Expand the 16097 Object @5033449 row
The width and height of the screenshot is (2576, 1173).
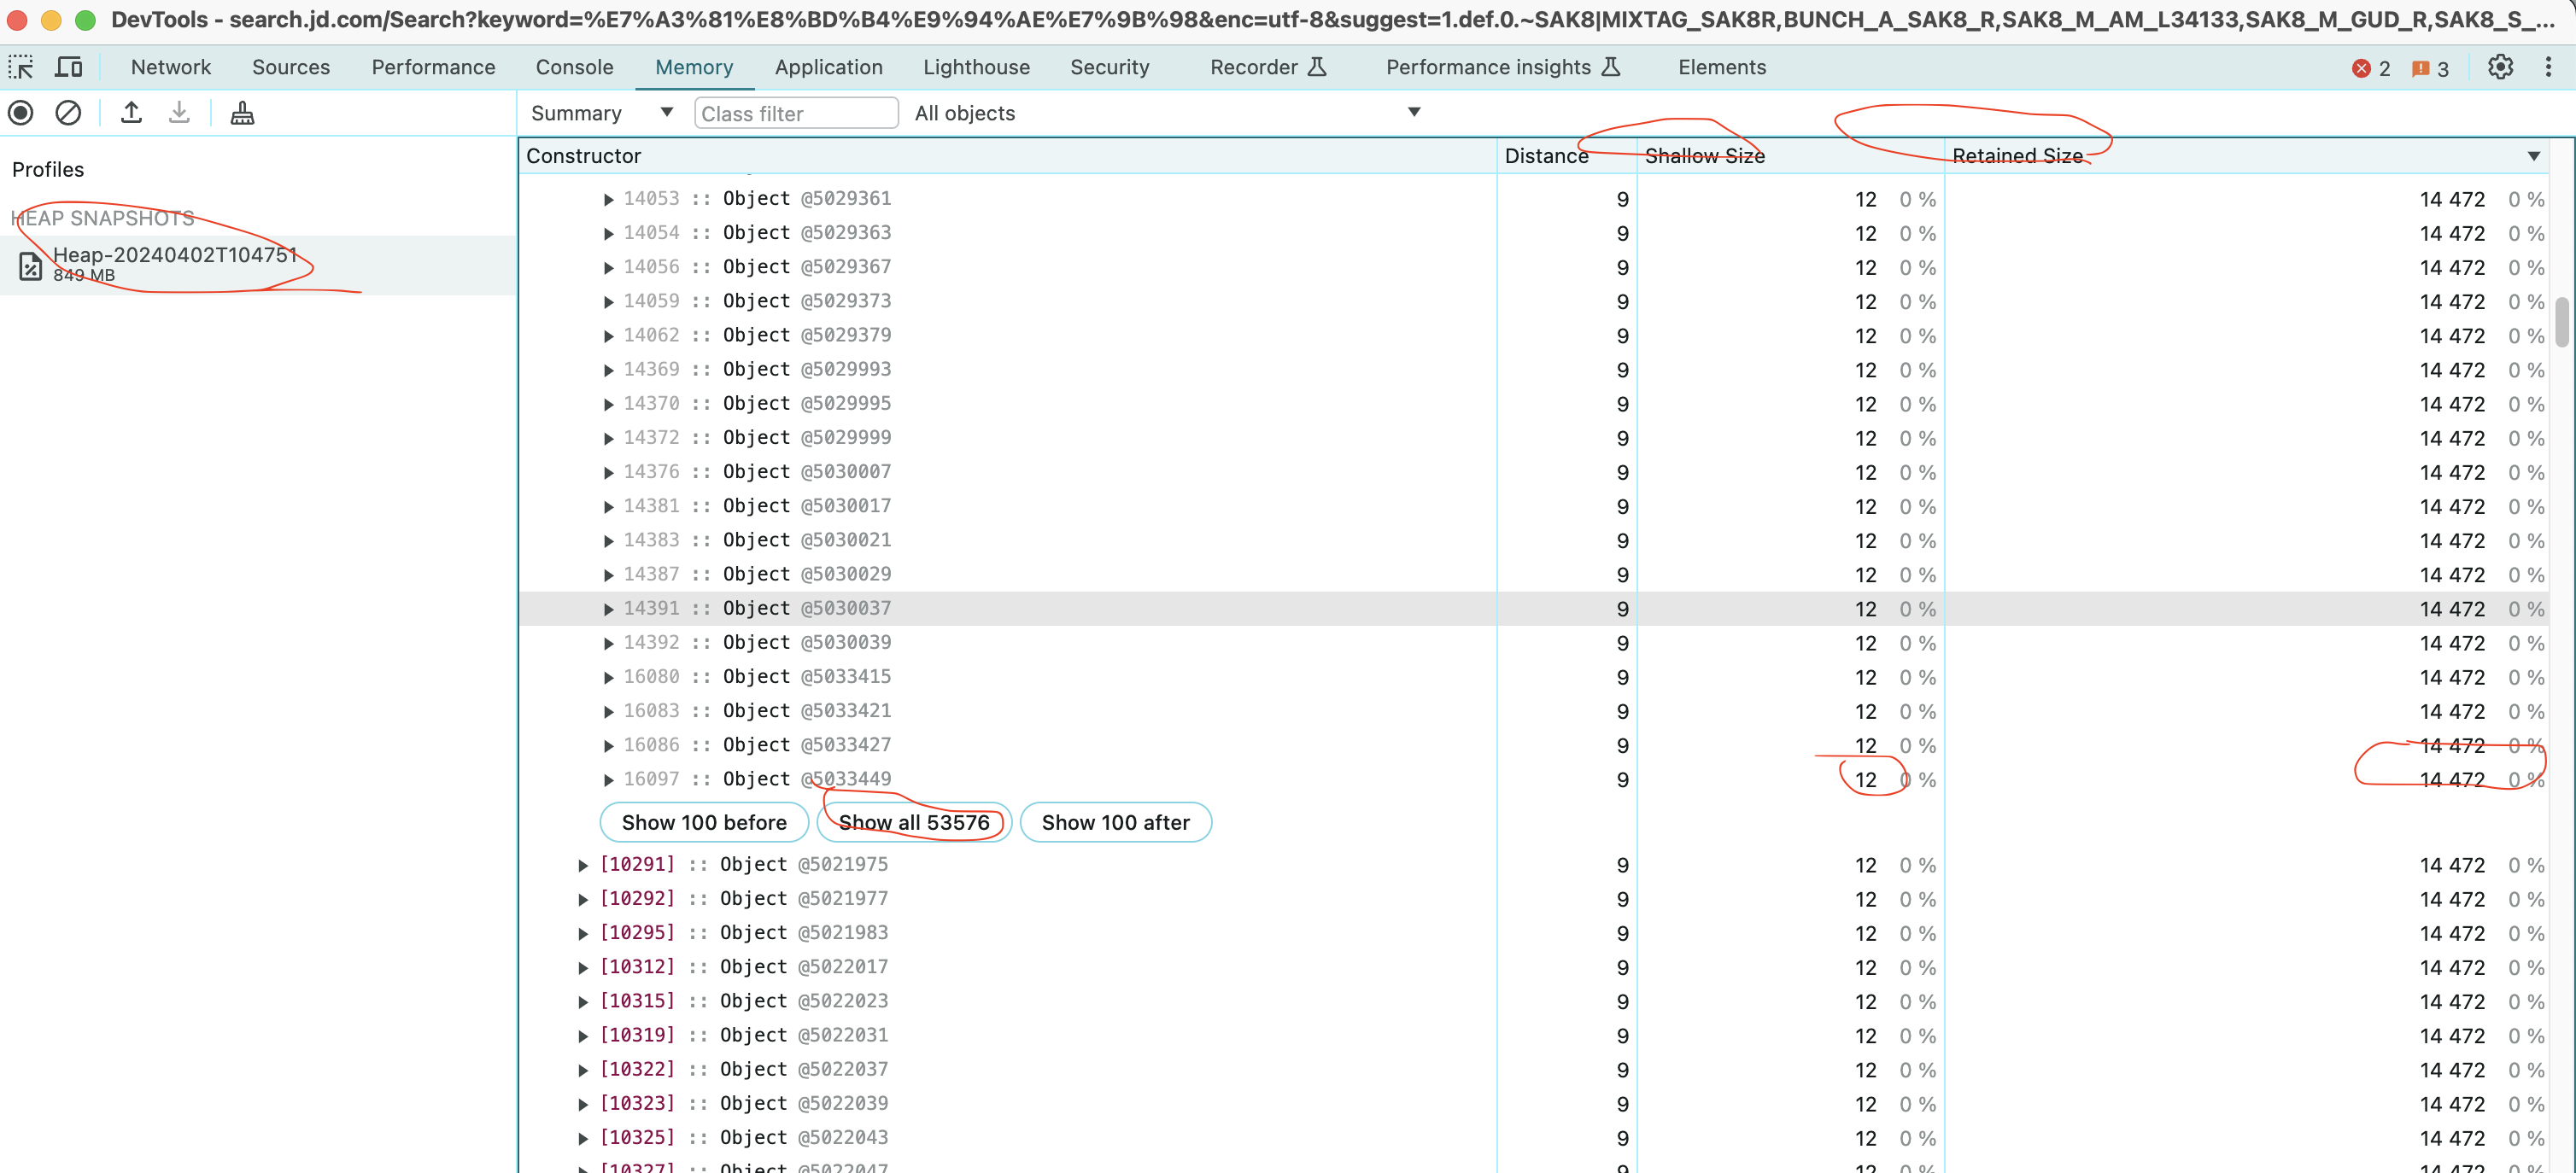[608, 780]
